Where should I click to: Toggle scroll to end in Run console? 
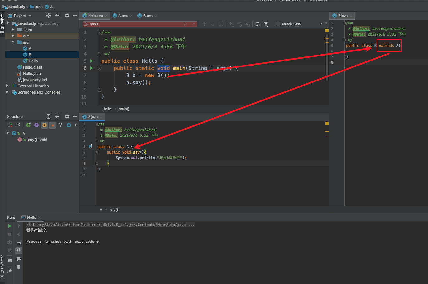[x=19, y=250]
